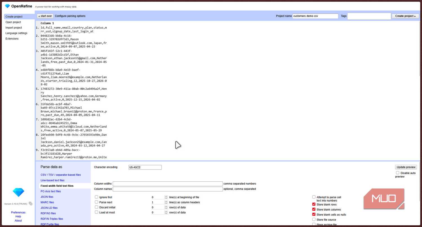Viewport: 422px width, 227px height.
Task: Click preview row 5 containing Henry Sanchez
Action: tap(74, 94)
